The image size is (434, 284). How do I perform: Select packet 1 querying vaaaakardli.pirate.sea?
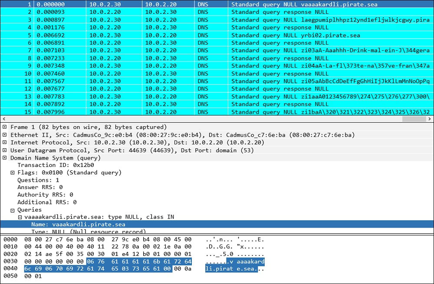coord(217,4)
